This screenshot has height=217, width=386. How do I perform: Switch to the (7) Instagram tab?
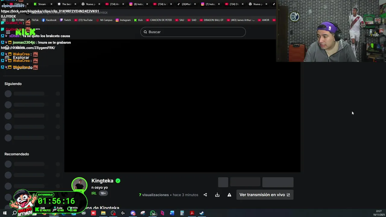click(x=210, y=4)
